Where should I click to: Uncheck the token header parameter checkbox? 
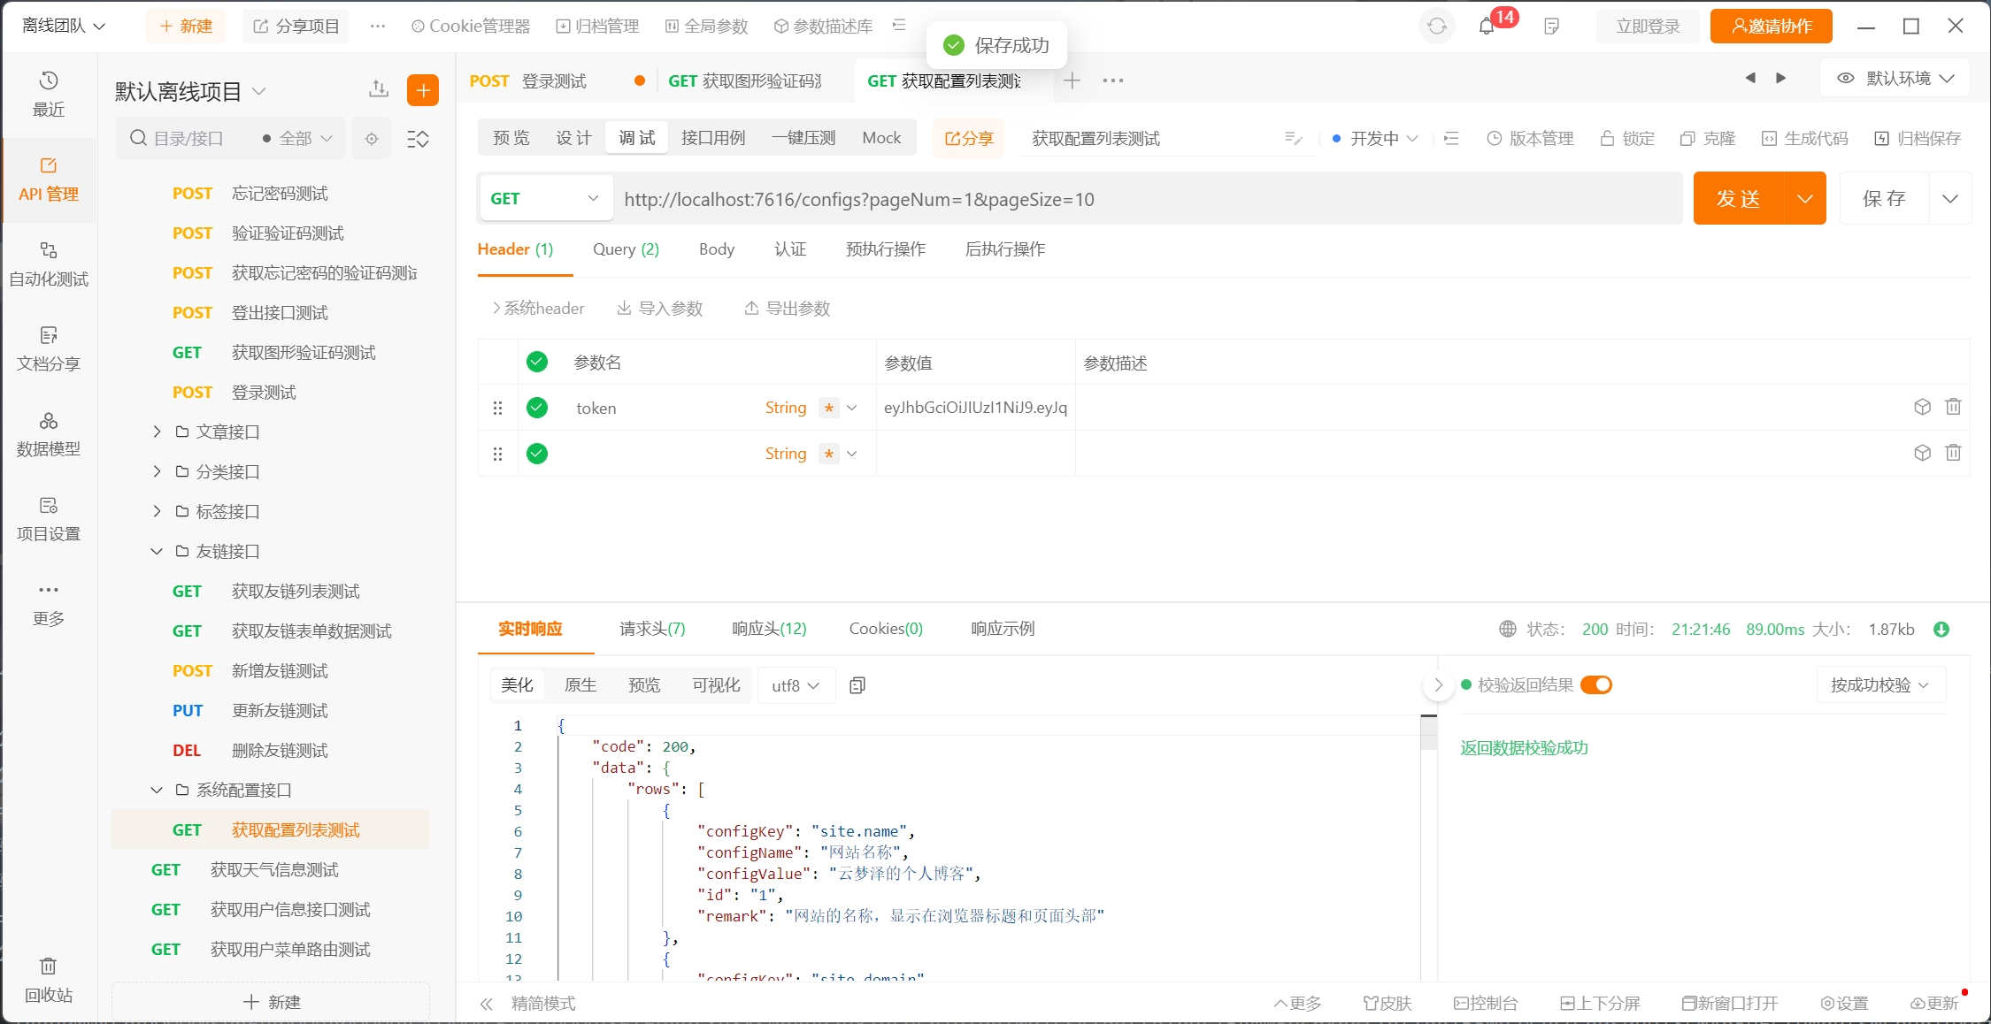tap(537, 408)
